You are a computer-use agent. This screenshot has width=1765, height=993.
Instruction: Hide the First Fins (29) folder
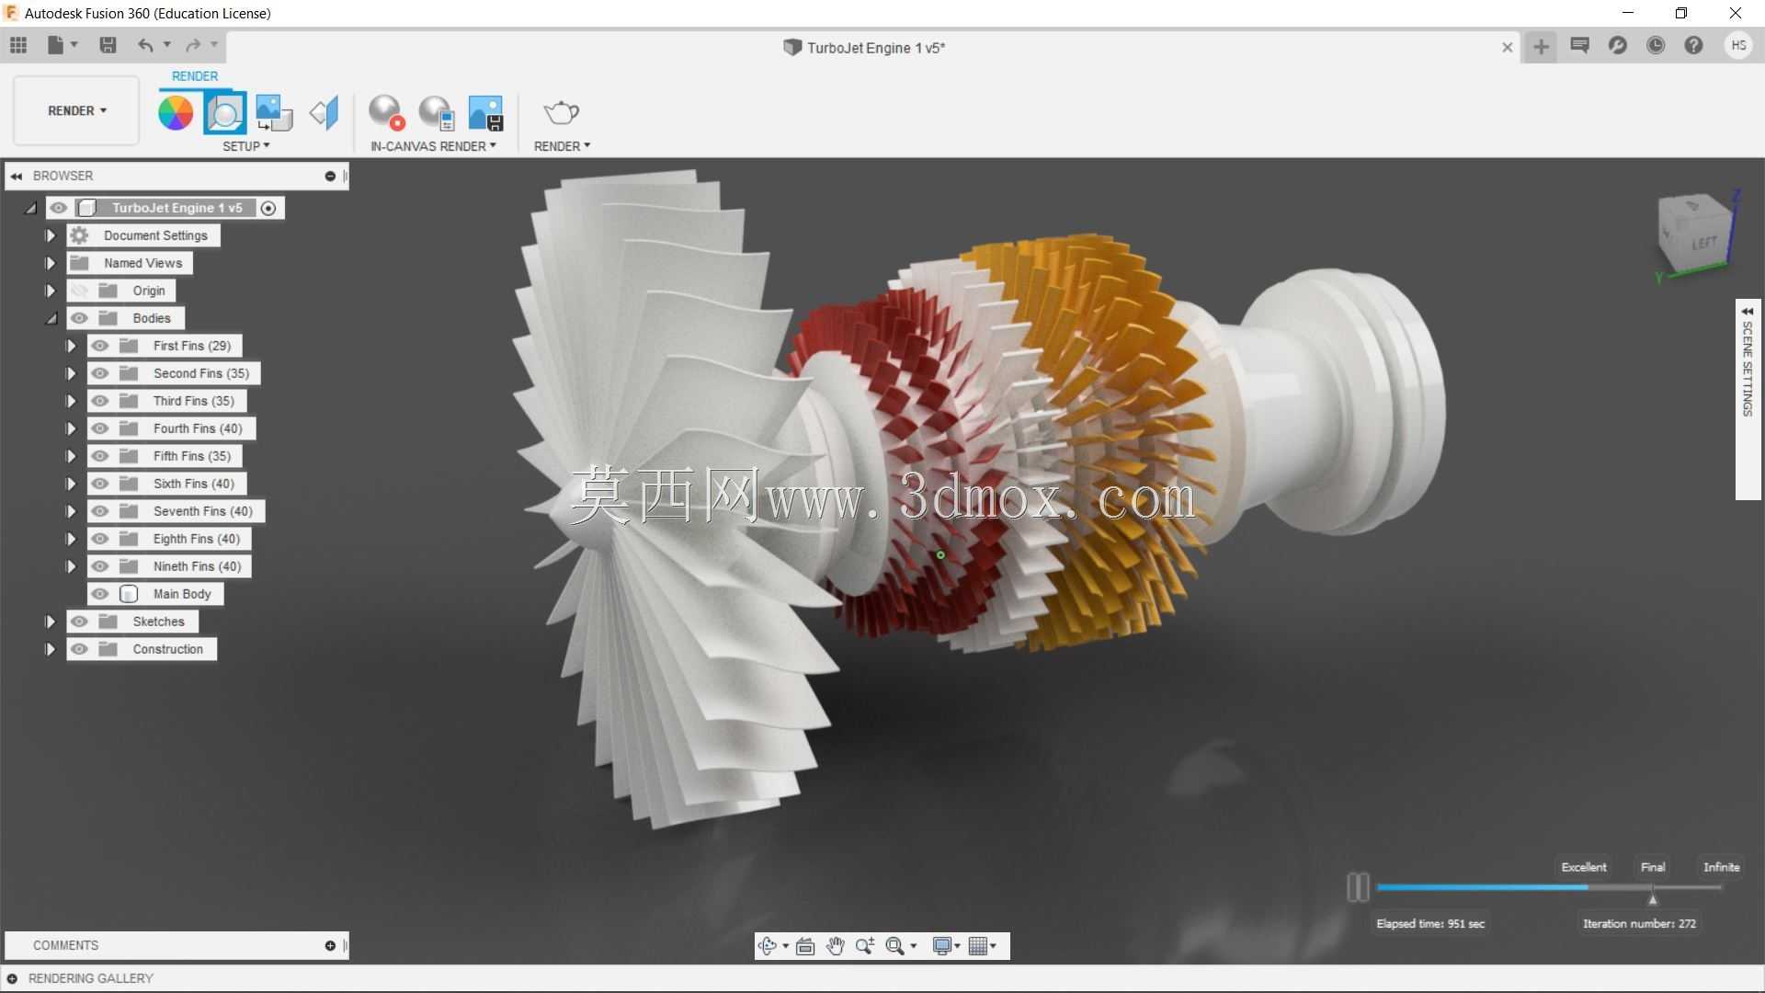pyautogui.click(x=100, y=346)
